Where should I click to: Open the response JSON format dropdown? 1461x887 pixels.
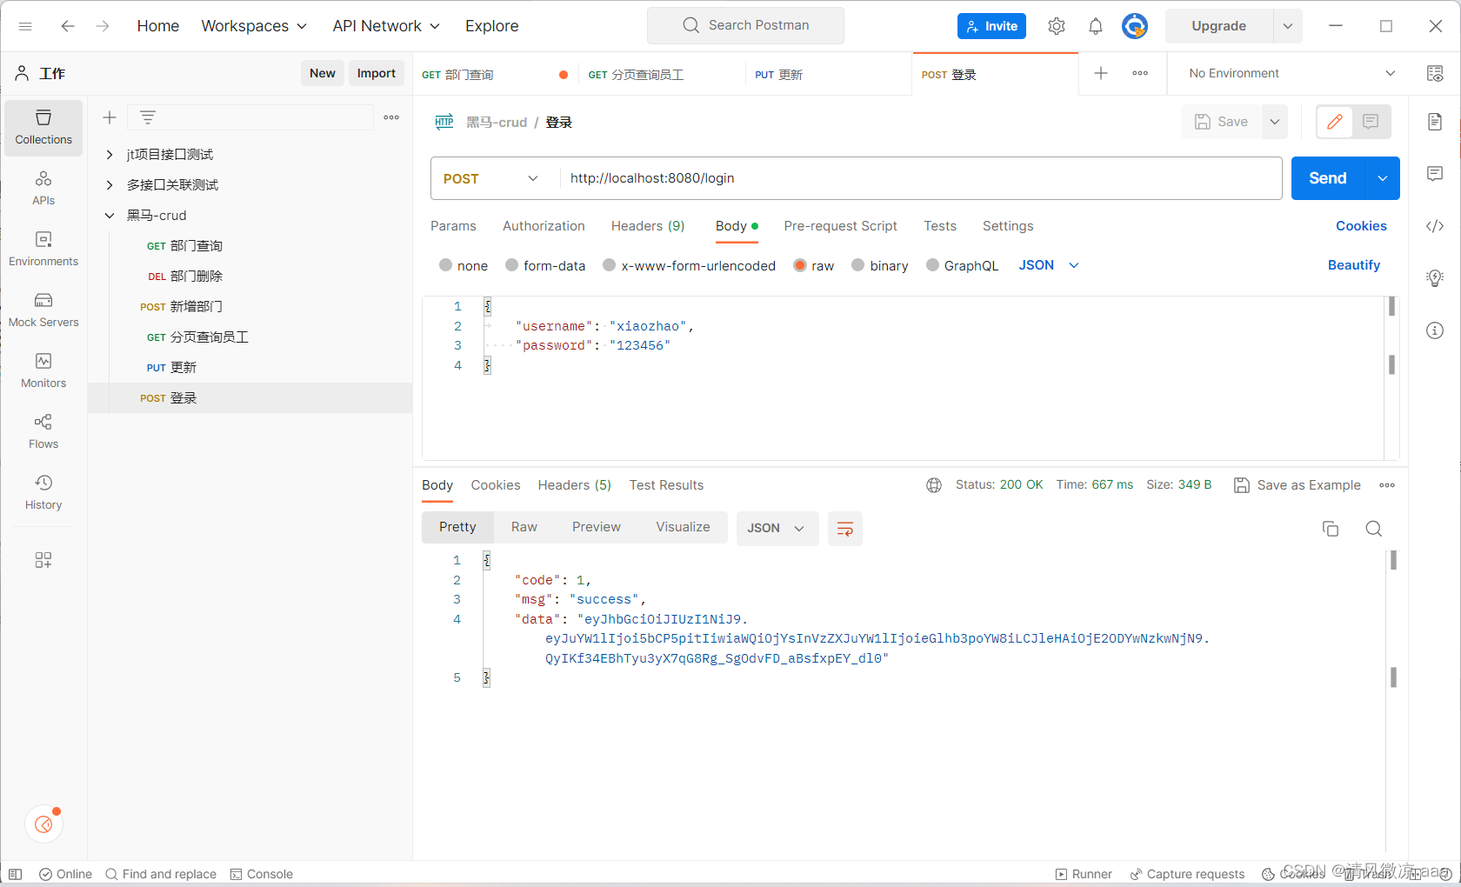click(x=777, y=529)
